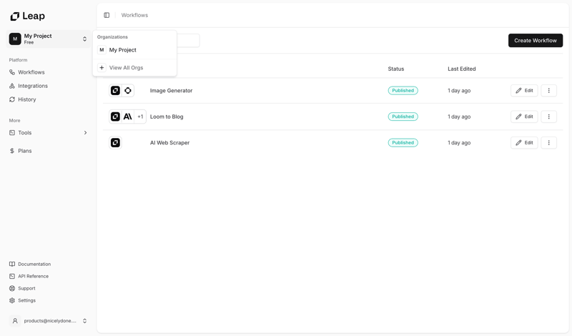Open the My Project organization switcher
The image size is (572, 336).
pyautogui.click(x=49, y=39)
